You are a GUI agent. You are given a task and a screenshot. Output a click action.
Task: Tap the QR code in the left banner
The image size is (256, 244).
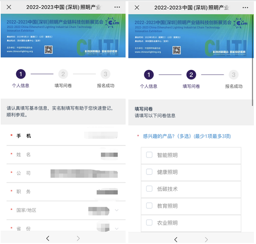point(49,50)
